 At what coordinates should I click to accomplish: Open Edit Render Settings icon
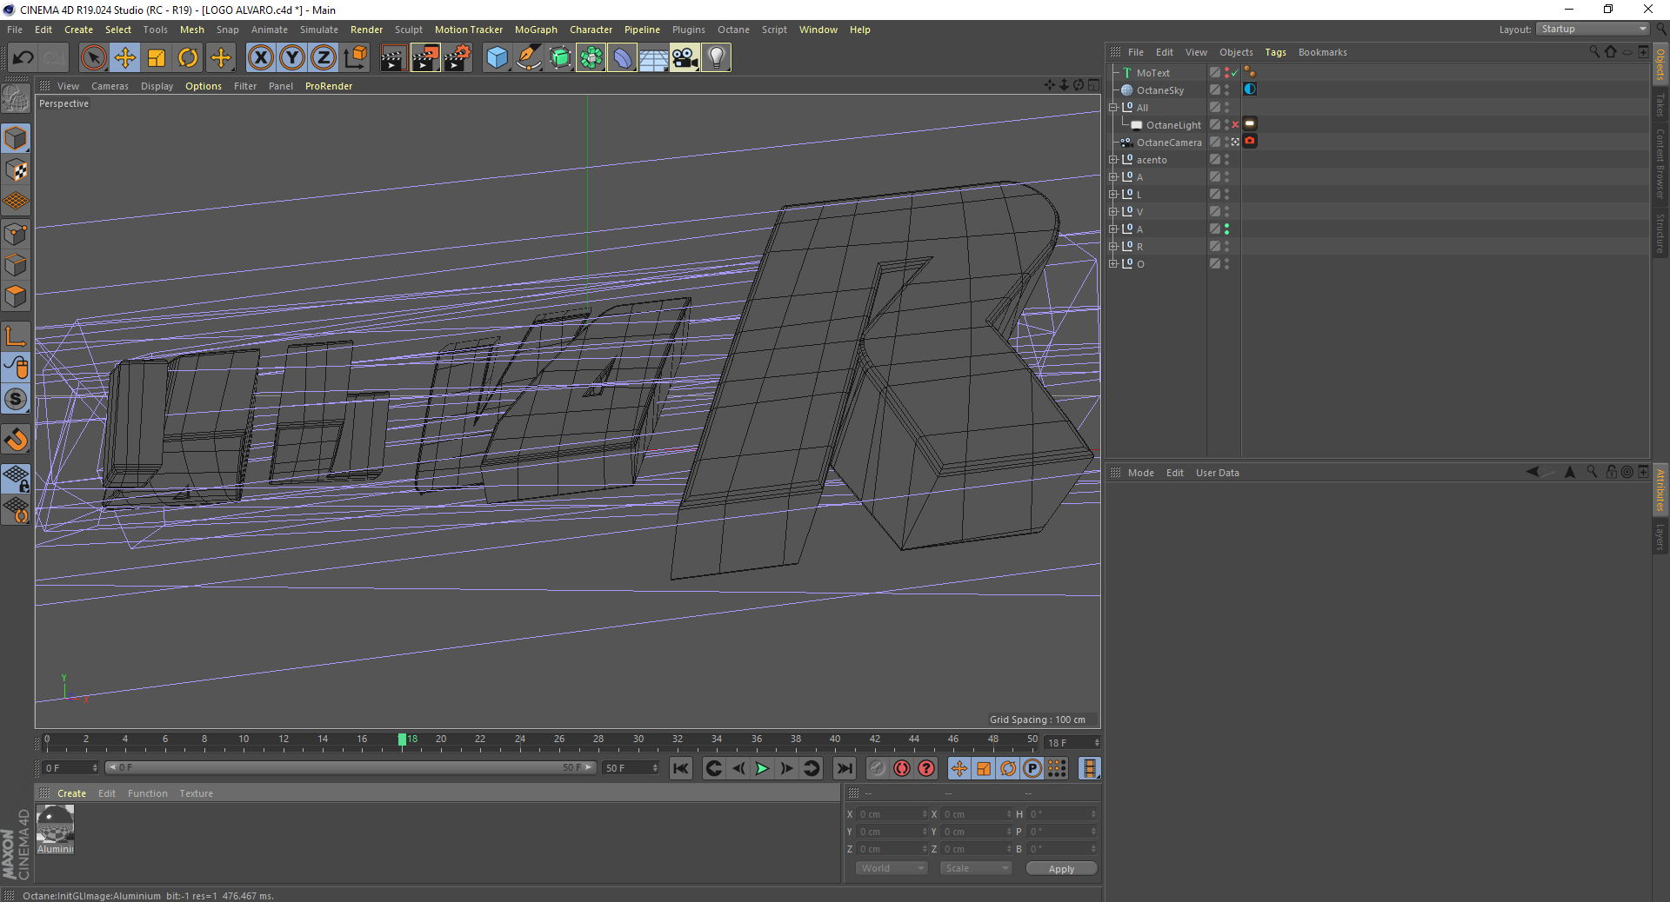(458, 58)
